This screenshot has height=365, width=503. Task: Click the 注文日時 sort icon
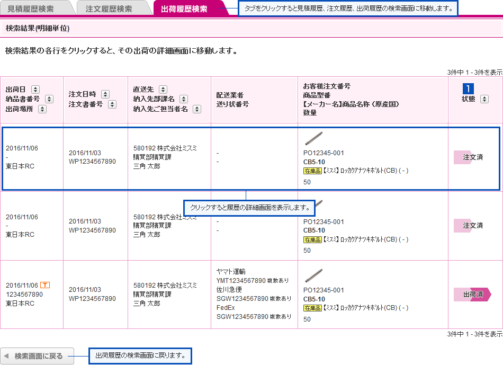105,94
